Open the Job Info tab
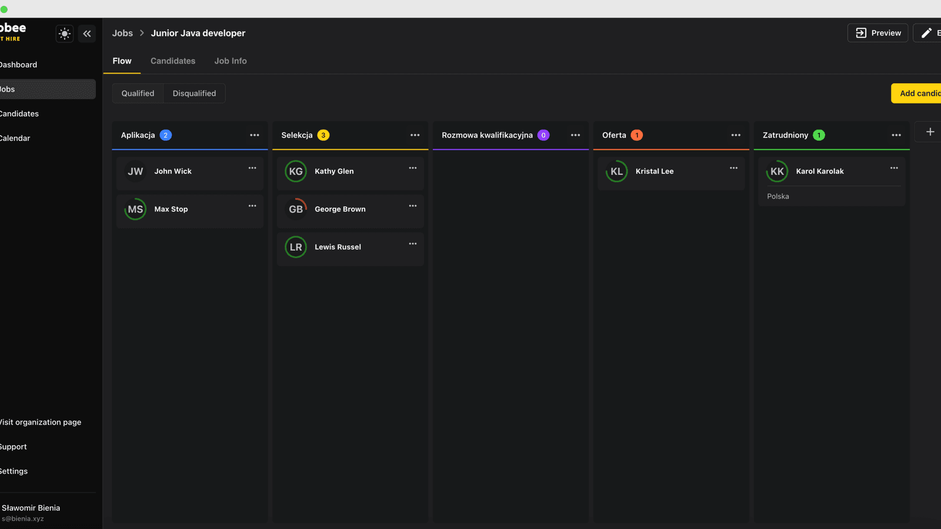Image resolution: width=941 pixels, height=529 pixels. point(230,61)
